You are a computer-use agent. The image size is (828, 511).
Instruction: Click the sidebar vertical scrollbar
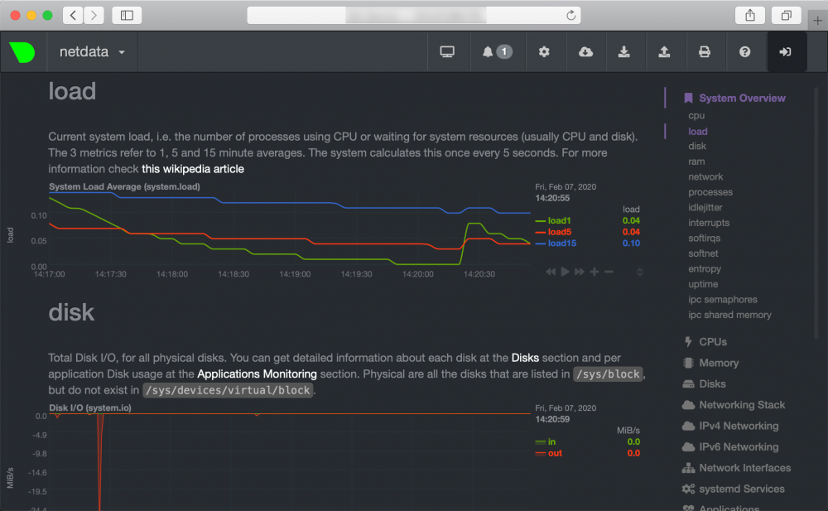(816, 213)
